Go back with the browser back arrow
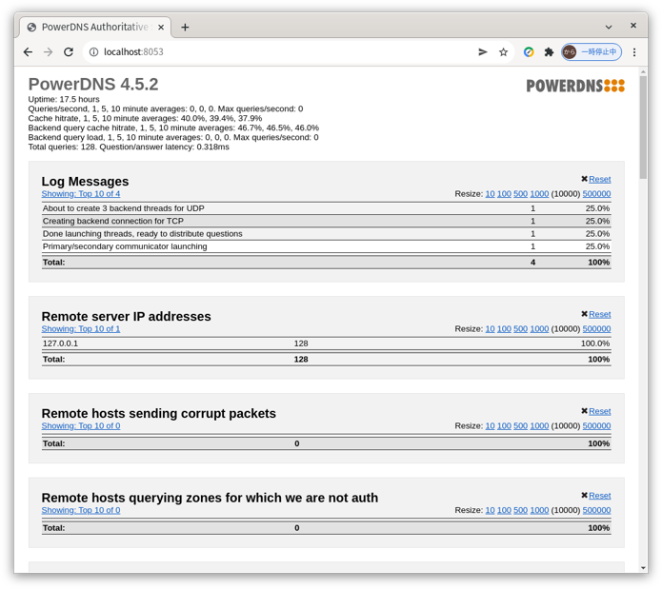 [28, 52]
